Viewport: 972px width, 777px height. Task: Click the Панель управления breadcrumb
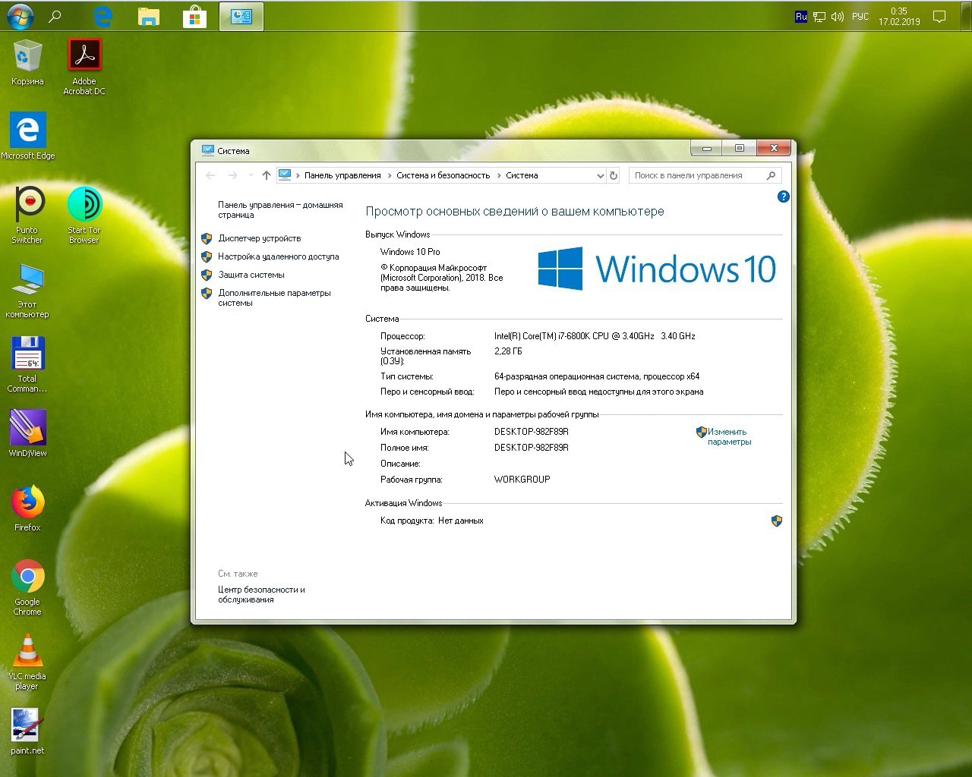pyautogui.click(x=342, y=175)
